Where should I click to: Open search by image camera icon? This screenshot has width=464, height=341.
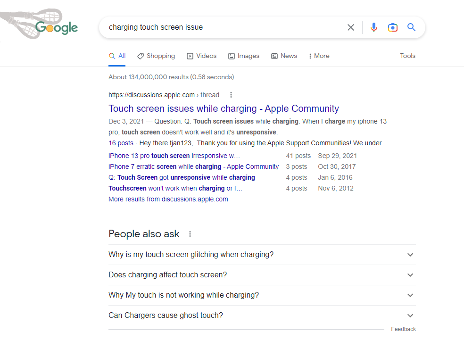(393, 27)
